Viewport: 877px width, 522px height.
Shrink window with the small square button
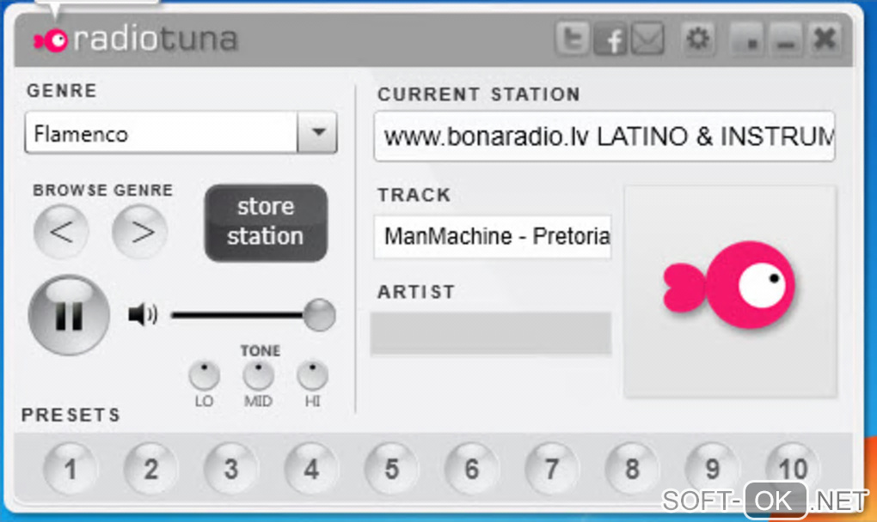748,39
